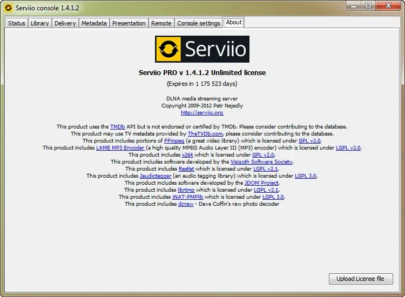Image resolution: width=405 pixels, height=297 pixels.
Task: Open LGPL v2.1 link on librtmp line
Action: click(x=266, y=190)
